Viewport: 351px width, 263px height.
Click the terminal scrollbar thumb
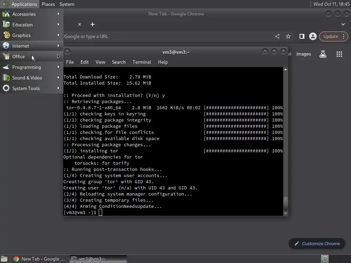coord(286,203)
